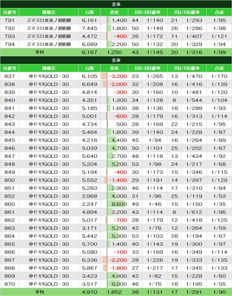This screenshot has height=296, width=232.
Task: Select machine number 793
Action: (x=10, y=36)
